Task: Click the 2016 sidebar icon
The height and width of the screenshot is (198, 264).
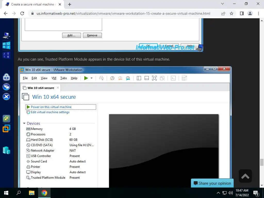Action: [6, 55]
